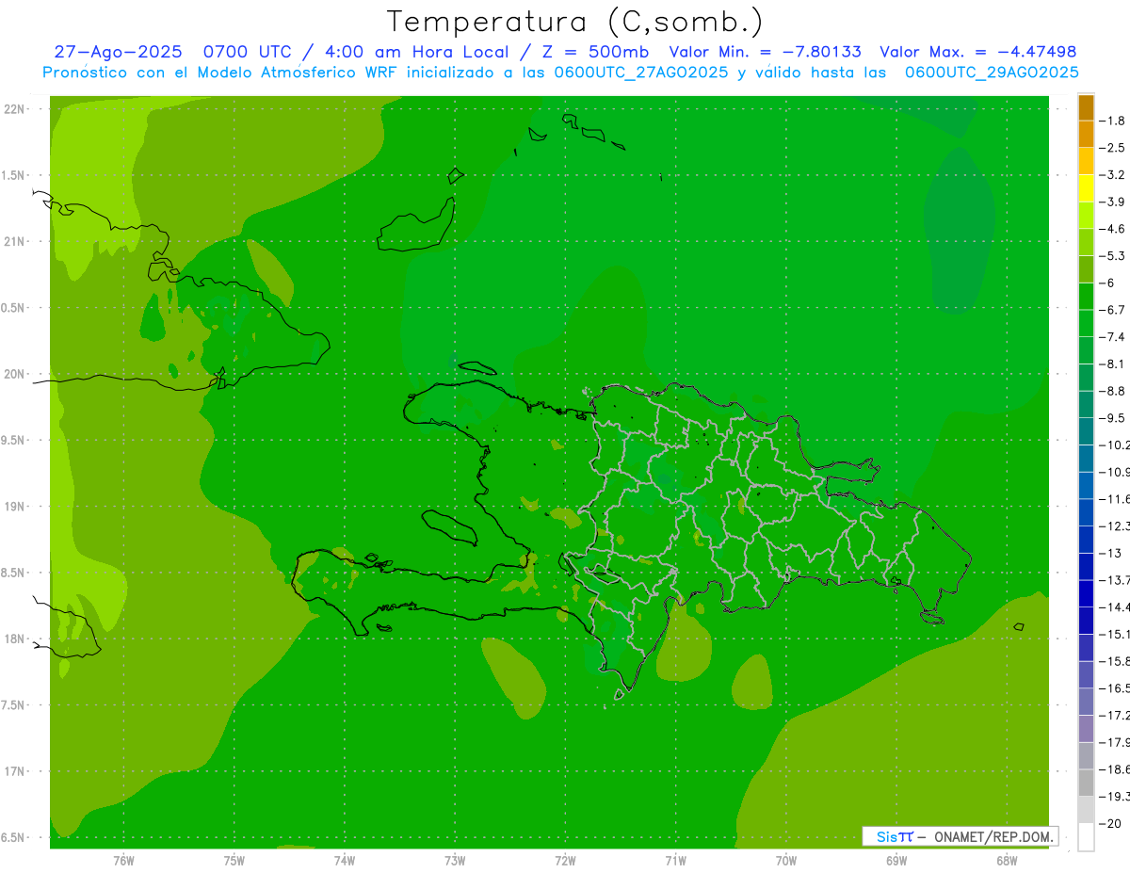Screen dimensions: 1130x873
Task: Click the "20N" latitude axis label
Action: coord(16,374)
